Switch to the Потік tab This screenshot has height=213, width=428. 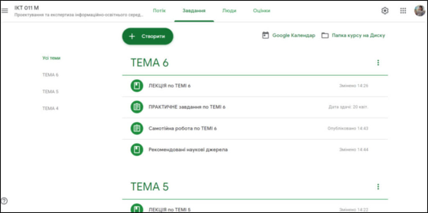(x=159, y=11)
